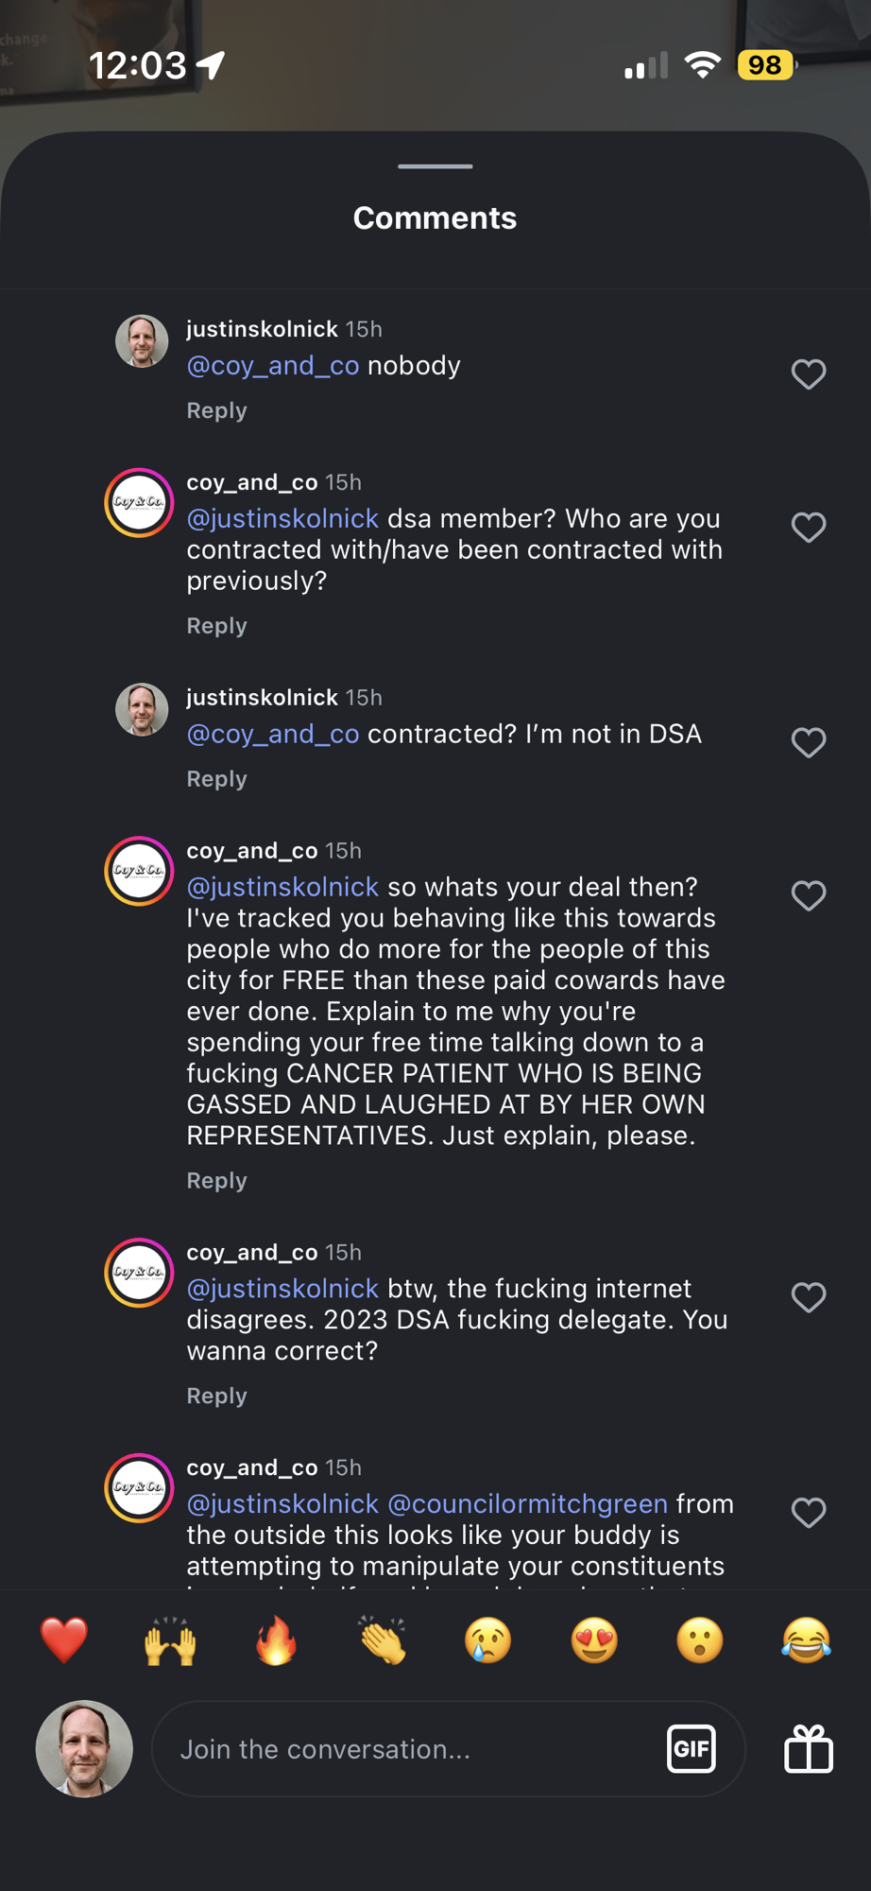Heart the "2023 DSA delegate" comment
This screenshot has height=1891, width=871.
coord(809,1297)
